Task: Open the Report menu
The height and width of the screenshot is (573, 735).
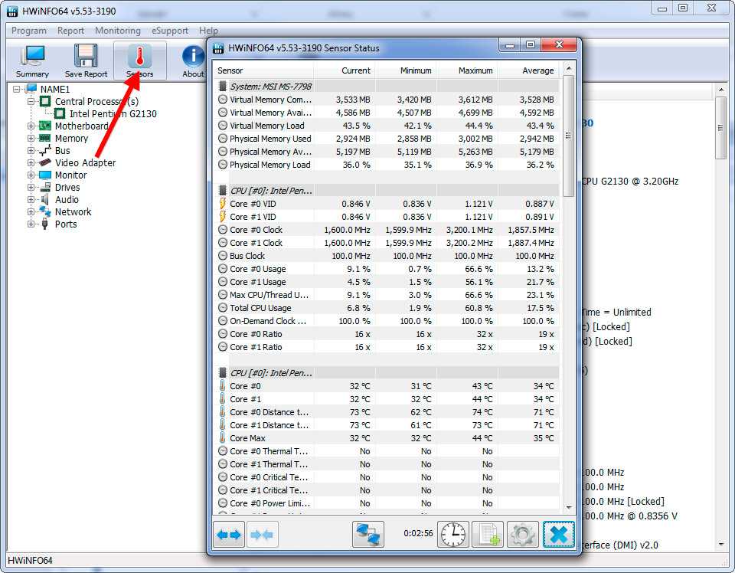Action: [x=70, y=31]
